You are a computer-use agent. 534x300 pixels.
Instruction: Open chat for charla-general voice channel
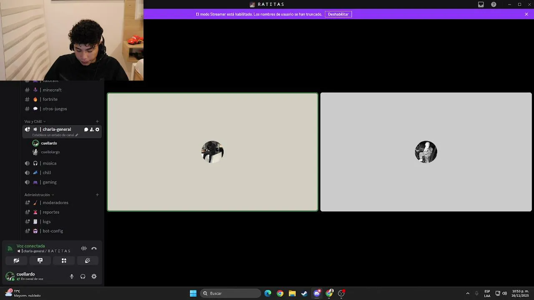coord(86,130)
